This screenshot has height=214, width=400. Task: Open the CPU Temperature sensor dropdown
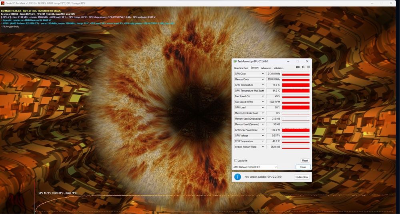(x=263, y=141)
